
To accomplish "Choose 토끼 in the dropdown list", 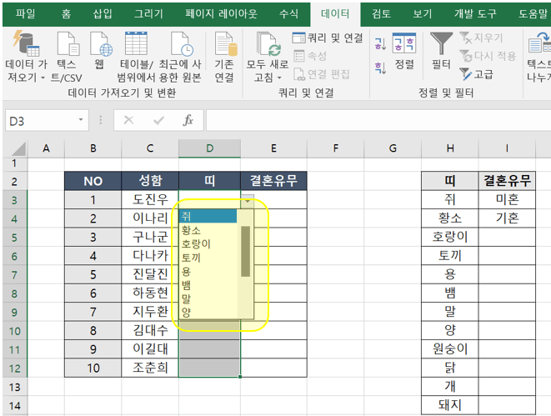I will pyautogui.click(x=208, y=258).
